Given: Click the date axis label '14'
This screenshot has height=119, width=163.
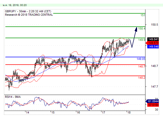Looking at the screenshot, I should (28, 112).
